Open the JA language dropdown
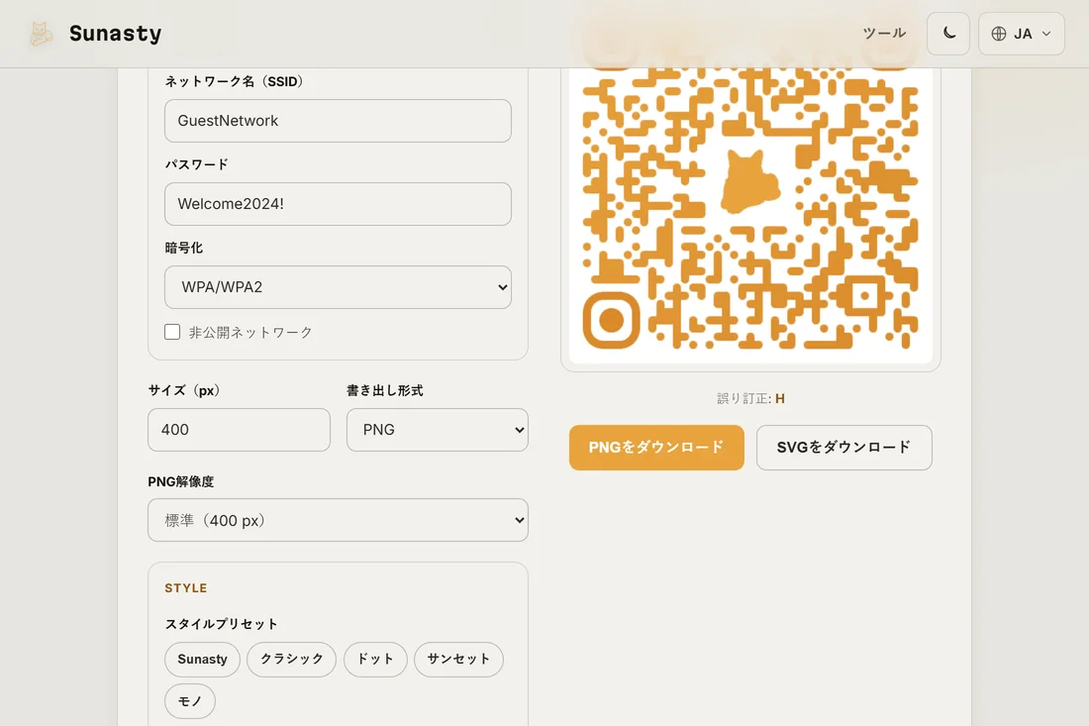This screenshot has width=1089, height=726. pyautogui.click(x=1021, y=34)
